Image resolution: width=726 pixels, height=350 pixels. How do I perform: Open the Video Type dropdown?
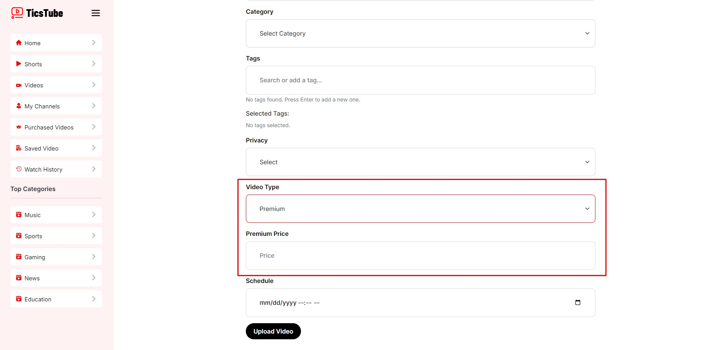click(420, 209)
